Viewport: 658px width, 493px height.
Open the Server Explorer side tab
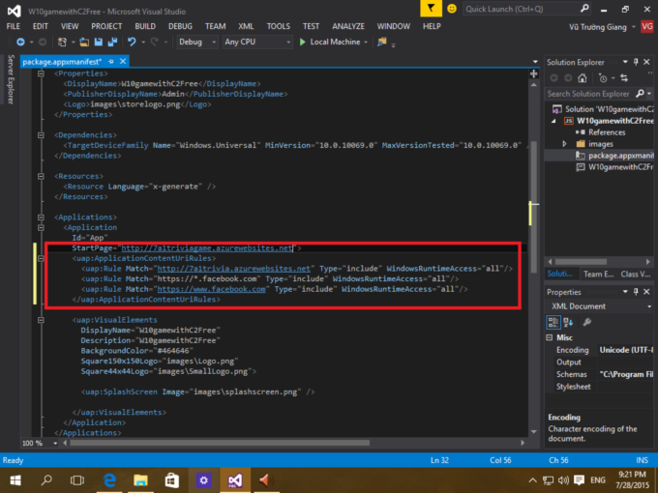[11, 79]
